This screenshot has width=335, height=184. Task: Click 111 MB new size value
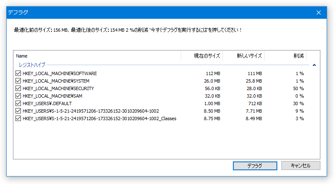pos(255,73)
